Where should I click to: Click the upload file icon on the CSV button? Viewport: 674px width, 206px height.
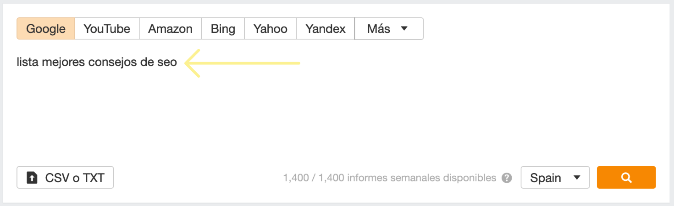click(x=32, y=178)
